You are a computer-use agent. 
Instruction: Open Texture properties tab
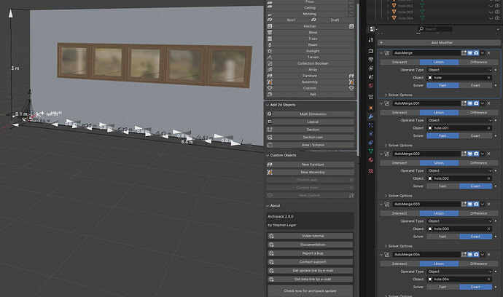(x=371, y=171)
